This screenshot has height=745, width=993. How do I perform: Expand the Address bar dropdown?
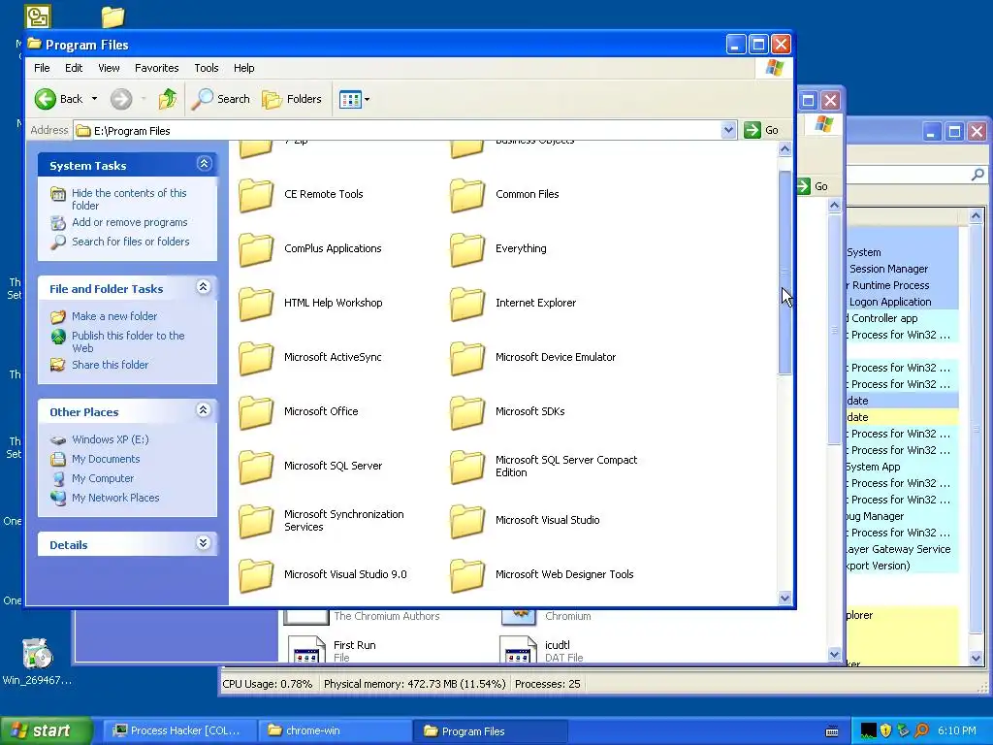tap(728, 130)
